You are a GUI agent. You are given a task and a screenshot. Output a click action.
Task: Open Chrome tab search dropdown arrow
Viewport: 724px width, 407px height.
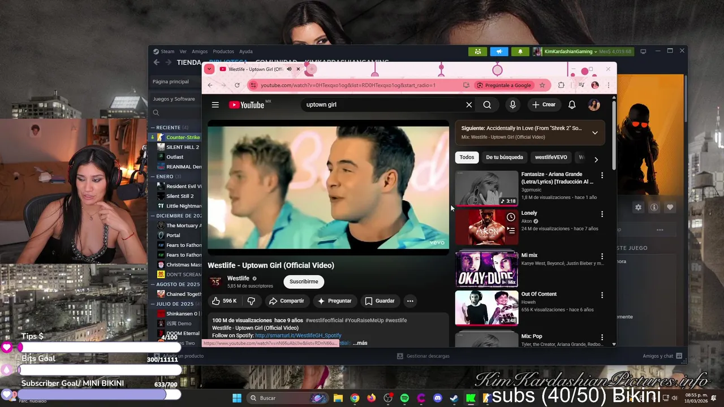(209, 69)
